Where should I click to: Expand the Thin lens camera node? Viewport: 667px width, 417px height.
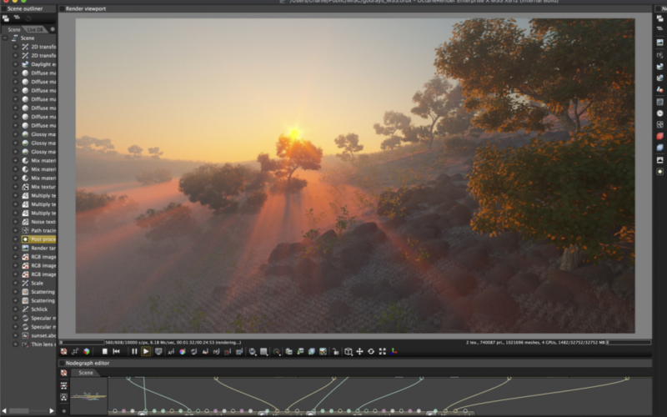point(15,344)
